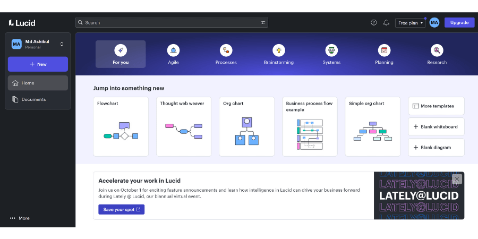Click 'Jump into something new' heading

tap(129, 88)
